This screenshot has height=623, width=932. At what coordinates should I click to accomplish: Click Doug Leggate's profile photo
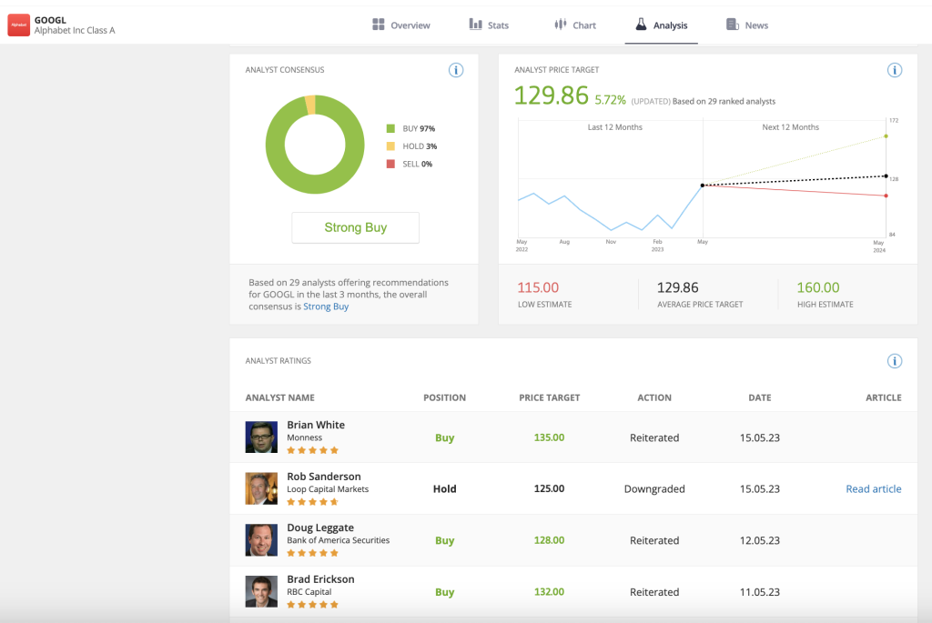pos(261,540)
